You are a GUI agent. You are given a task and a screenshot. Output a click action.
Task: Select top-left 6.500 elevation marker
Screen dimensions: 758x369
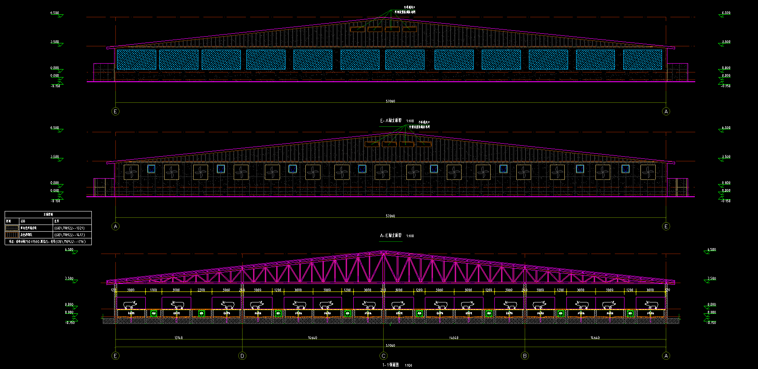[55, 13]
